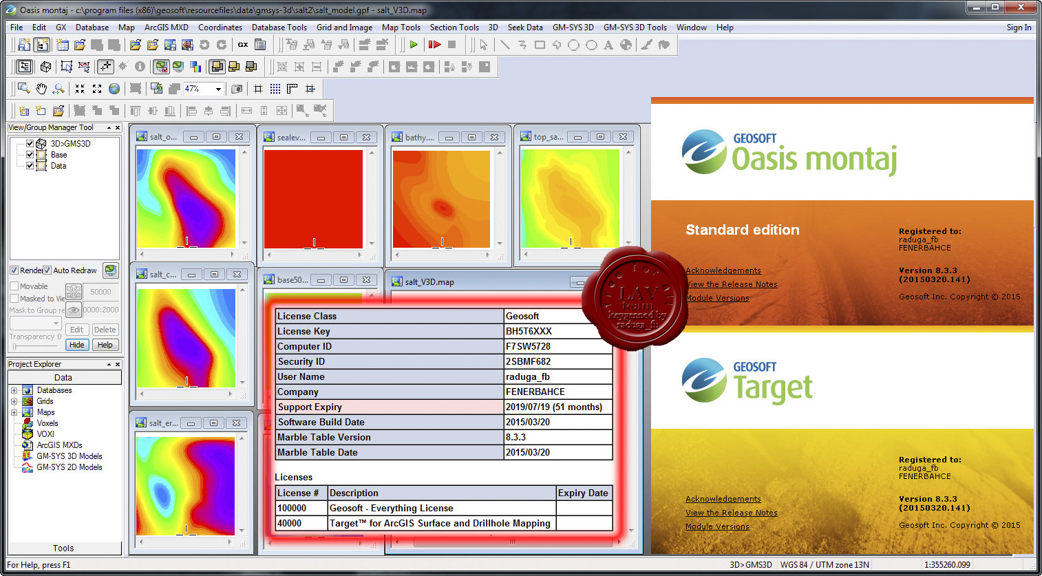This screenshot has height=576, width=1042.
Task: Click Sign In at top right
Action: tap(1019, 28)
